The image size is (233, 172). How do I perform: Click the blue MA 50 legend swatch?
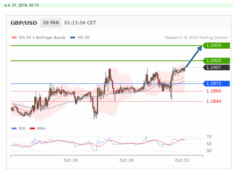point(73,38)
